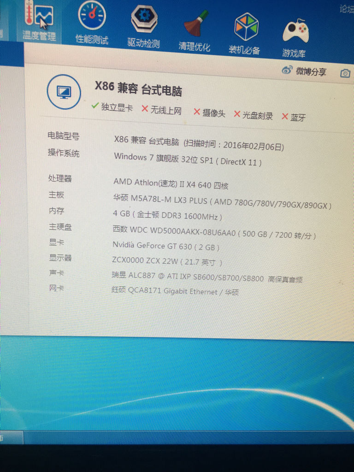Select the 驱动检测 tab label

pyautogui.click(x=143, y=43)
